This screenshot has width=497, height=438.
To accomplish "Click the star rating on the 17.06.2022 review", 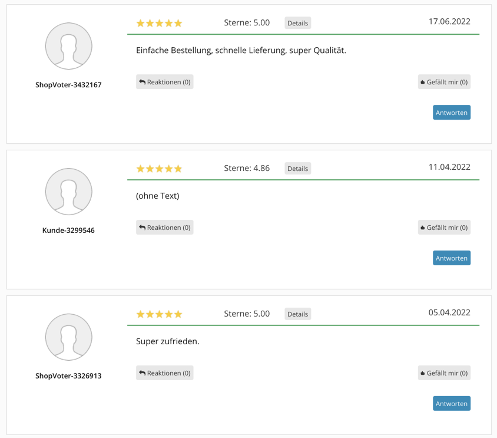I will pos(159,24).
